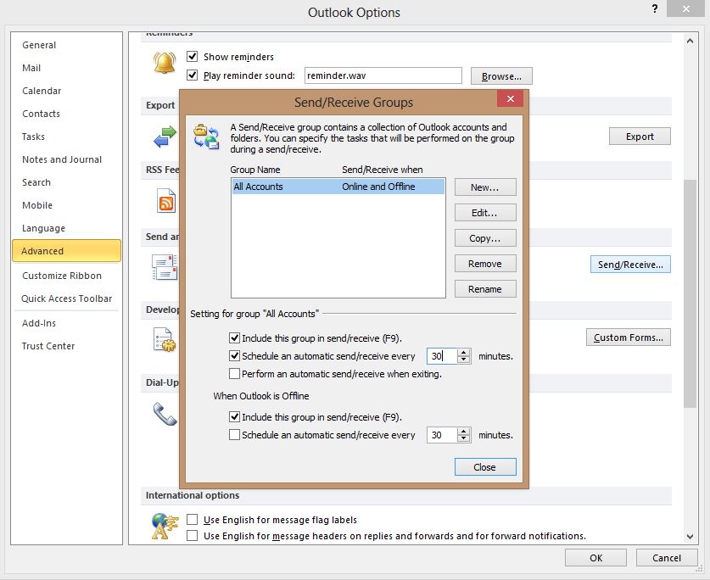Viewport: 710px width, 580px height.
Task: Enable Use English for message headers
Action: click(192, 536)
